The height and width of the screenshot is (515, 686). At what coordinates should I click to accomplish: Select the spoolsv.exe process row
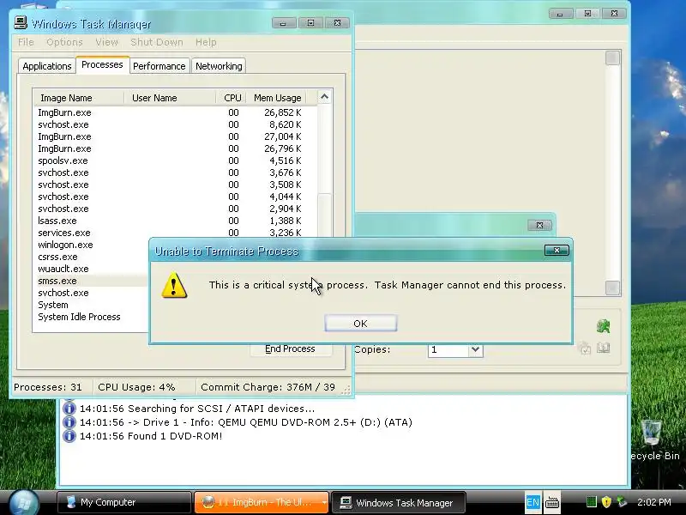pos(176,161)
